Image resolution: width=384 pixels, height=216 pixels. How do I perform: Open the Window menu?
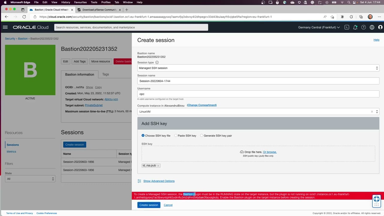[x=128, y=2]
